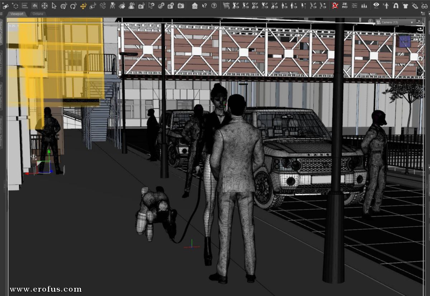This screenshot has width=430, height=296.
Task: Toggle shoe footwear visibility icon
Action: (x=415, y=5)
